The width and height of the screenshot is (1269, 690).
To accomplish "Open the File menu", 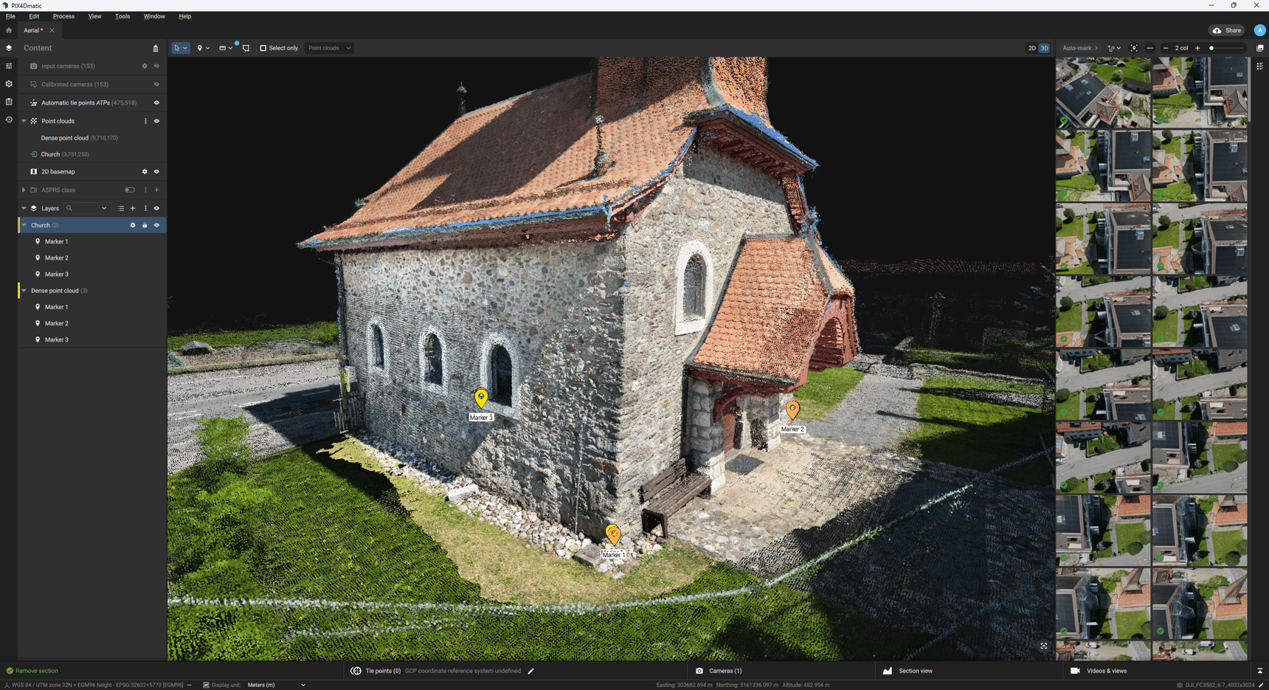I will pyautogui.click(x=10, y=16).
